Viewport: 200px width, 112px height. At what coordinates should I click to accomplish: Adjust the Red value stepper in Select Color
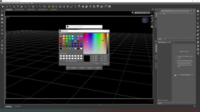(107, 56)
